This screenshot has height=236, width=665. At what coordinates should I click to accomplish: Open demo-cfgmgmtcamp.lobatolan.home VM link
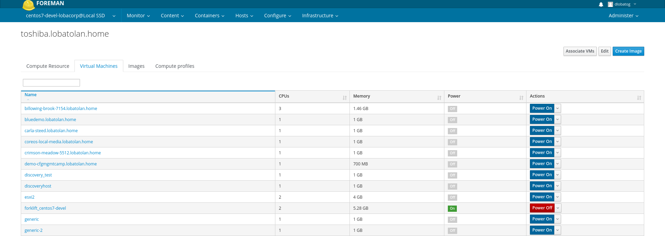coord(61,164)
